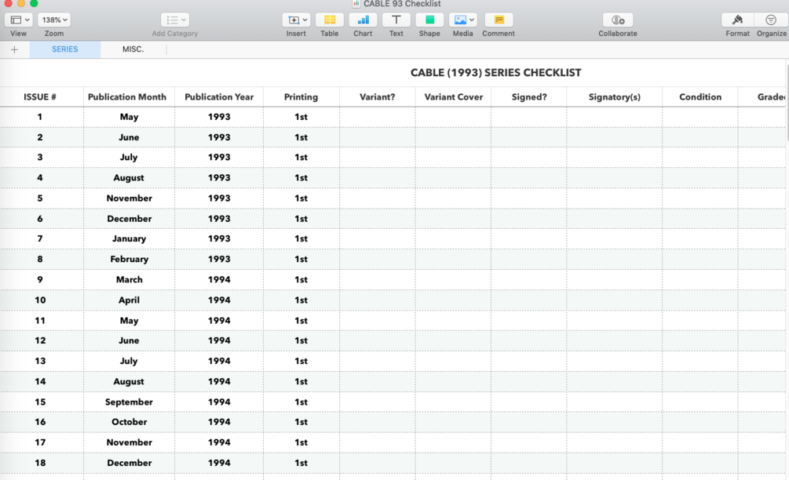Viewport: 789px width, 480px height.
Task: Add a Text box
Action: coord(396,20)
